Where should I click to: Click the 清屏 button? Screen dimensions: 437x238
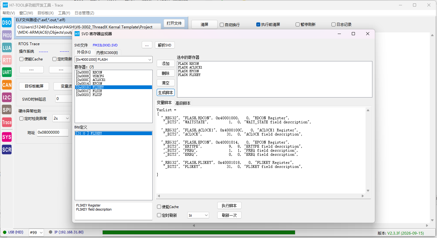(204, 25)
